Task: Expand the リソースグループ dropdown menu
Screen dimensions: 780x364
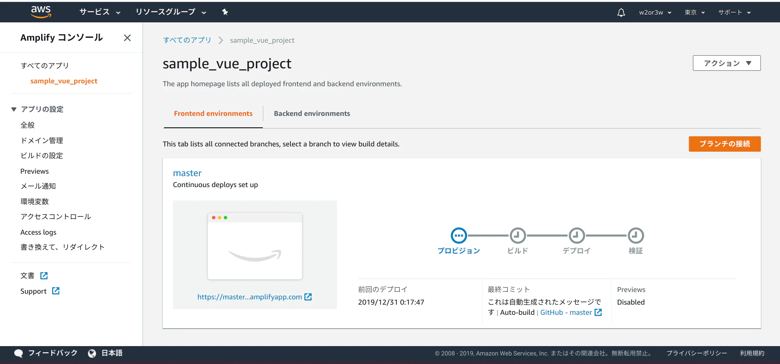Action: pos(171,12)
